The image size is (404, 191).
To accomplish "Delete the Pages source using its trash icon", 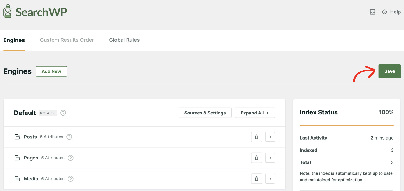I will pos(256,158).
